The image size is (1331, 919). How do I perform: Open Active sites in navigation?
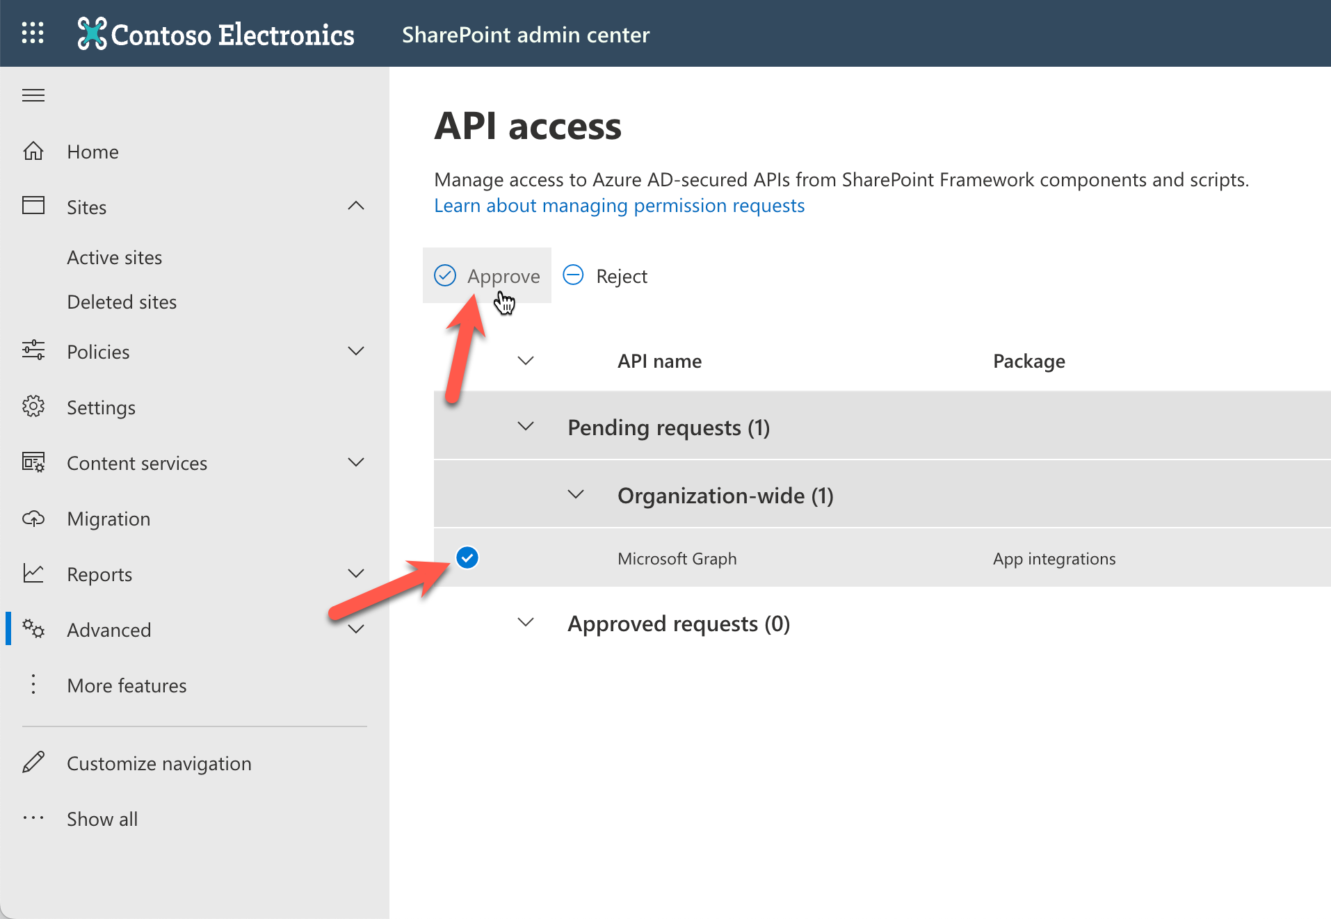click(x=115, y=257)
